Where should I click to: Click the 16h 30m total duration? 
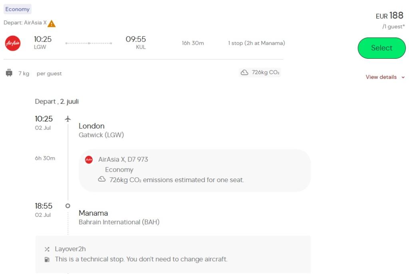coord(193,43)
